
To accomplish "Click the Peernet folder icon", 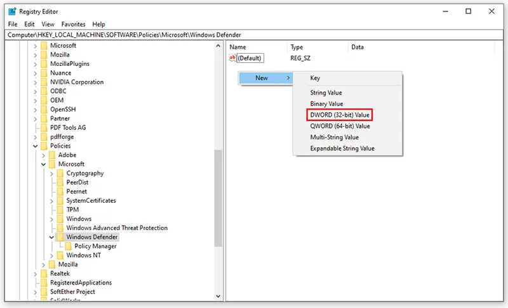I will 60,191.
